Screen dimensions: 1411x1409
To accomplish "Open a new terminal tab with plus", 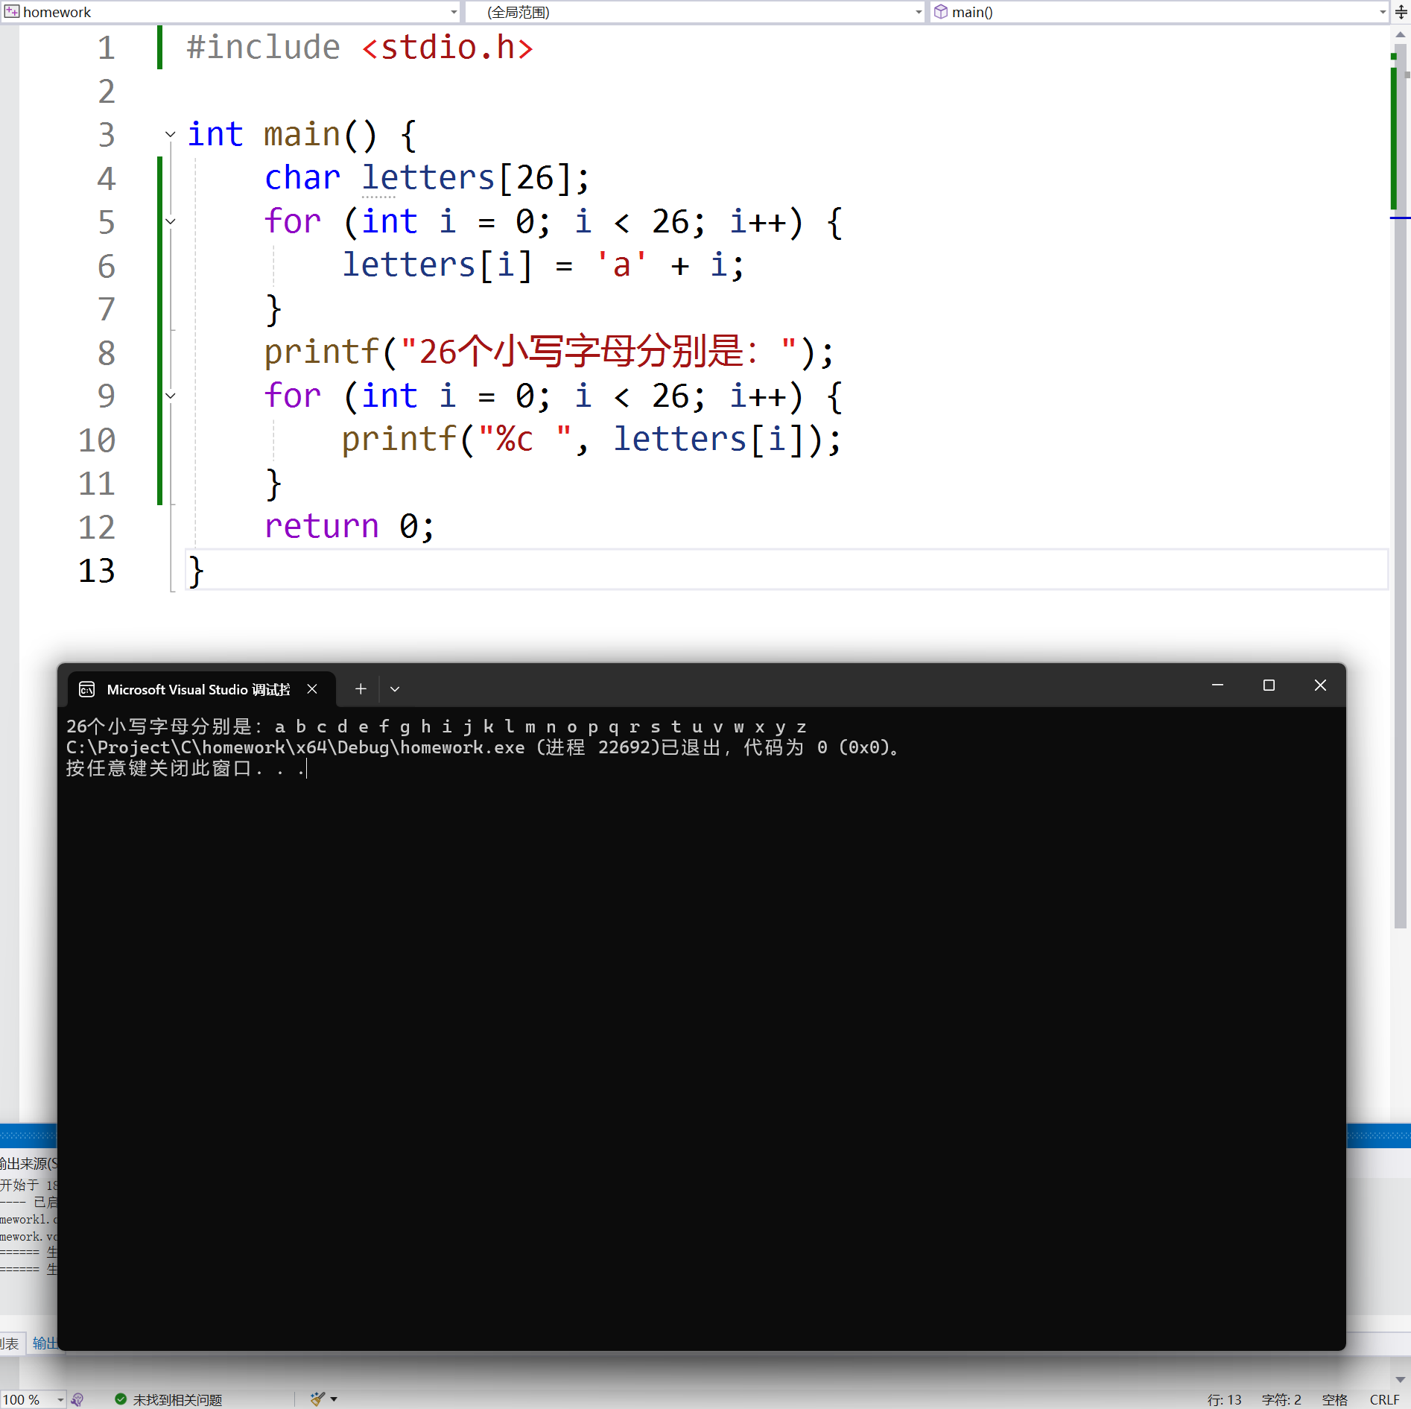I will (361, 689).
